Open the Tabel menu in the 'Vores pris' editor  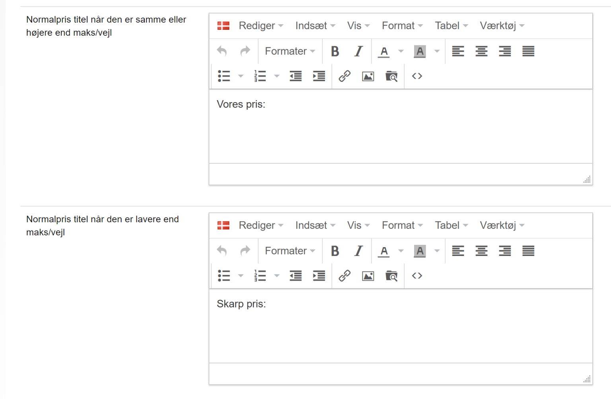451,26
